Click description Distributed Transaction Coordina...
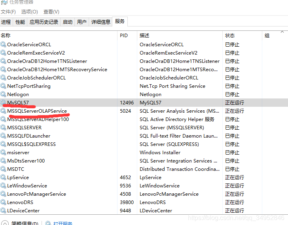288x225 pixels. (x=180, y=169)
